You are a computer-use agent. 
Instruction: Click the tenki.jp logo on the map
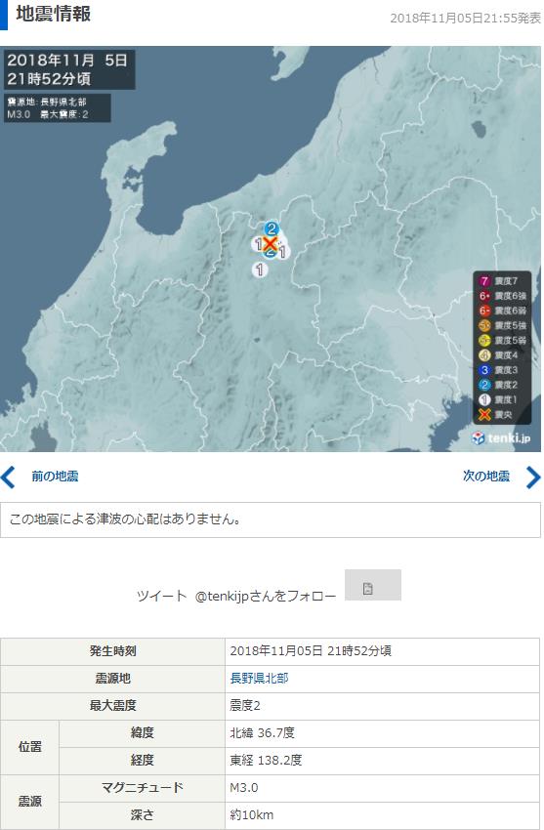[501, 437]
